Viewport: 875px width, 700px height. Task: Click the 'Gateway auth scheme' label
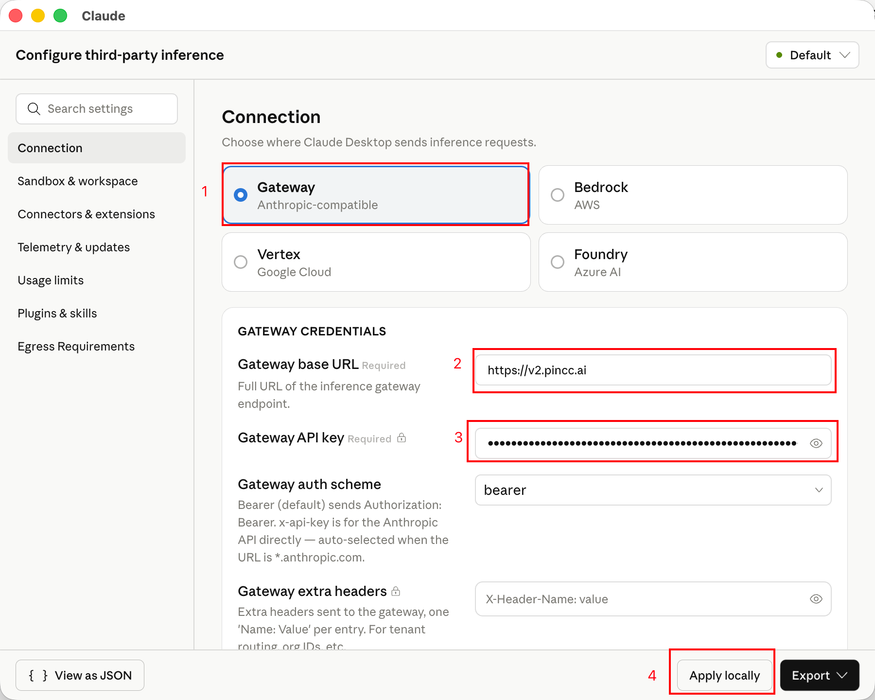click(x=309, y=484)
